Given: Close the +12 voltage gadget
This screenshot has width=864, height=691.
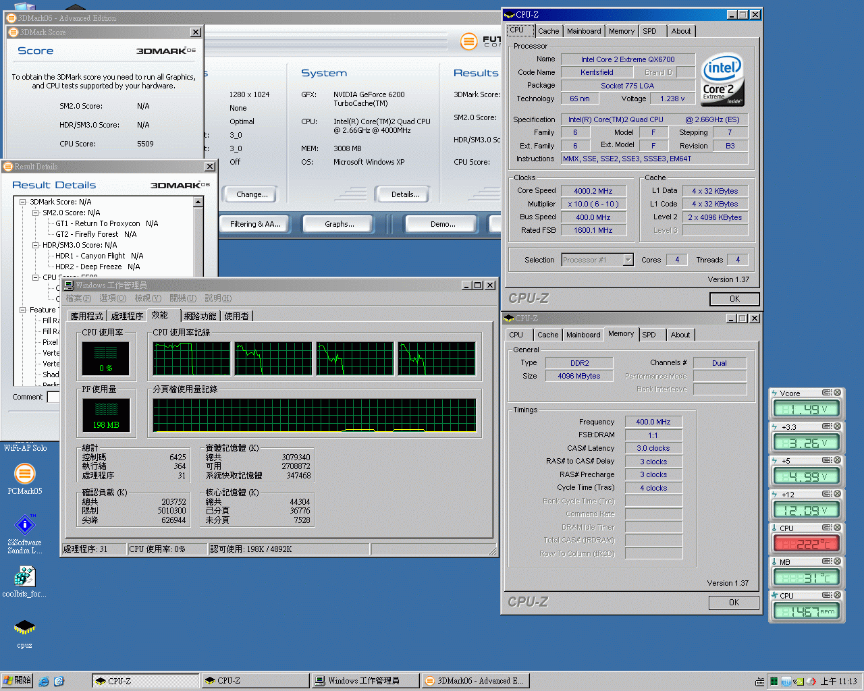Looking at the screenshot, I should [x=837, y=494].
